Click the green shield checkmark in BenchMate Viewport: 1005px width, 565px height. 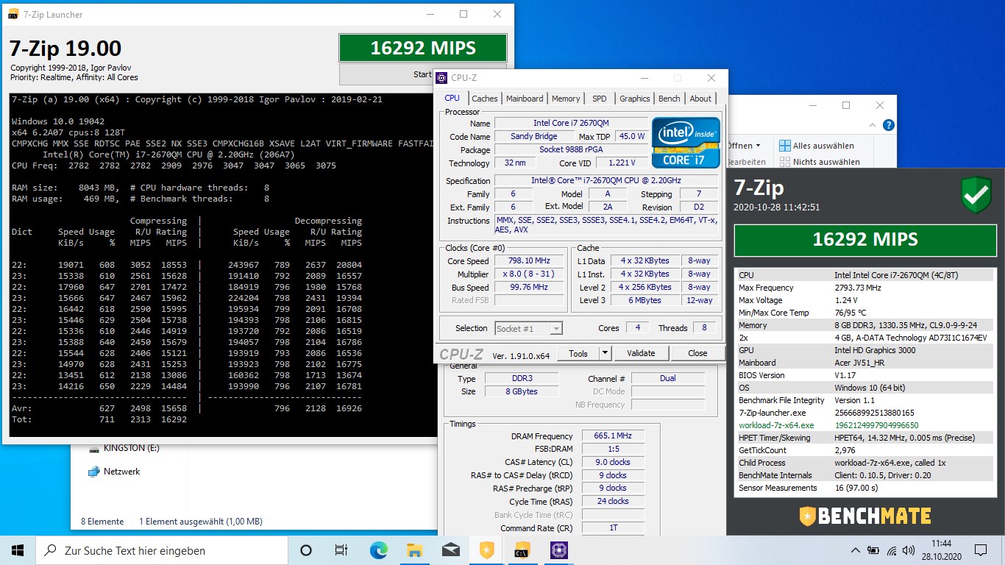coord(976,195)
